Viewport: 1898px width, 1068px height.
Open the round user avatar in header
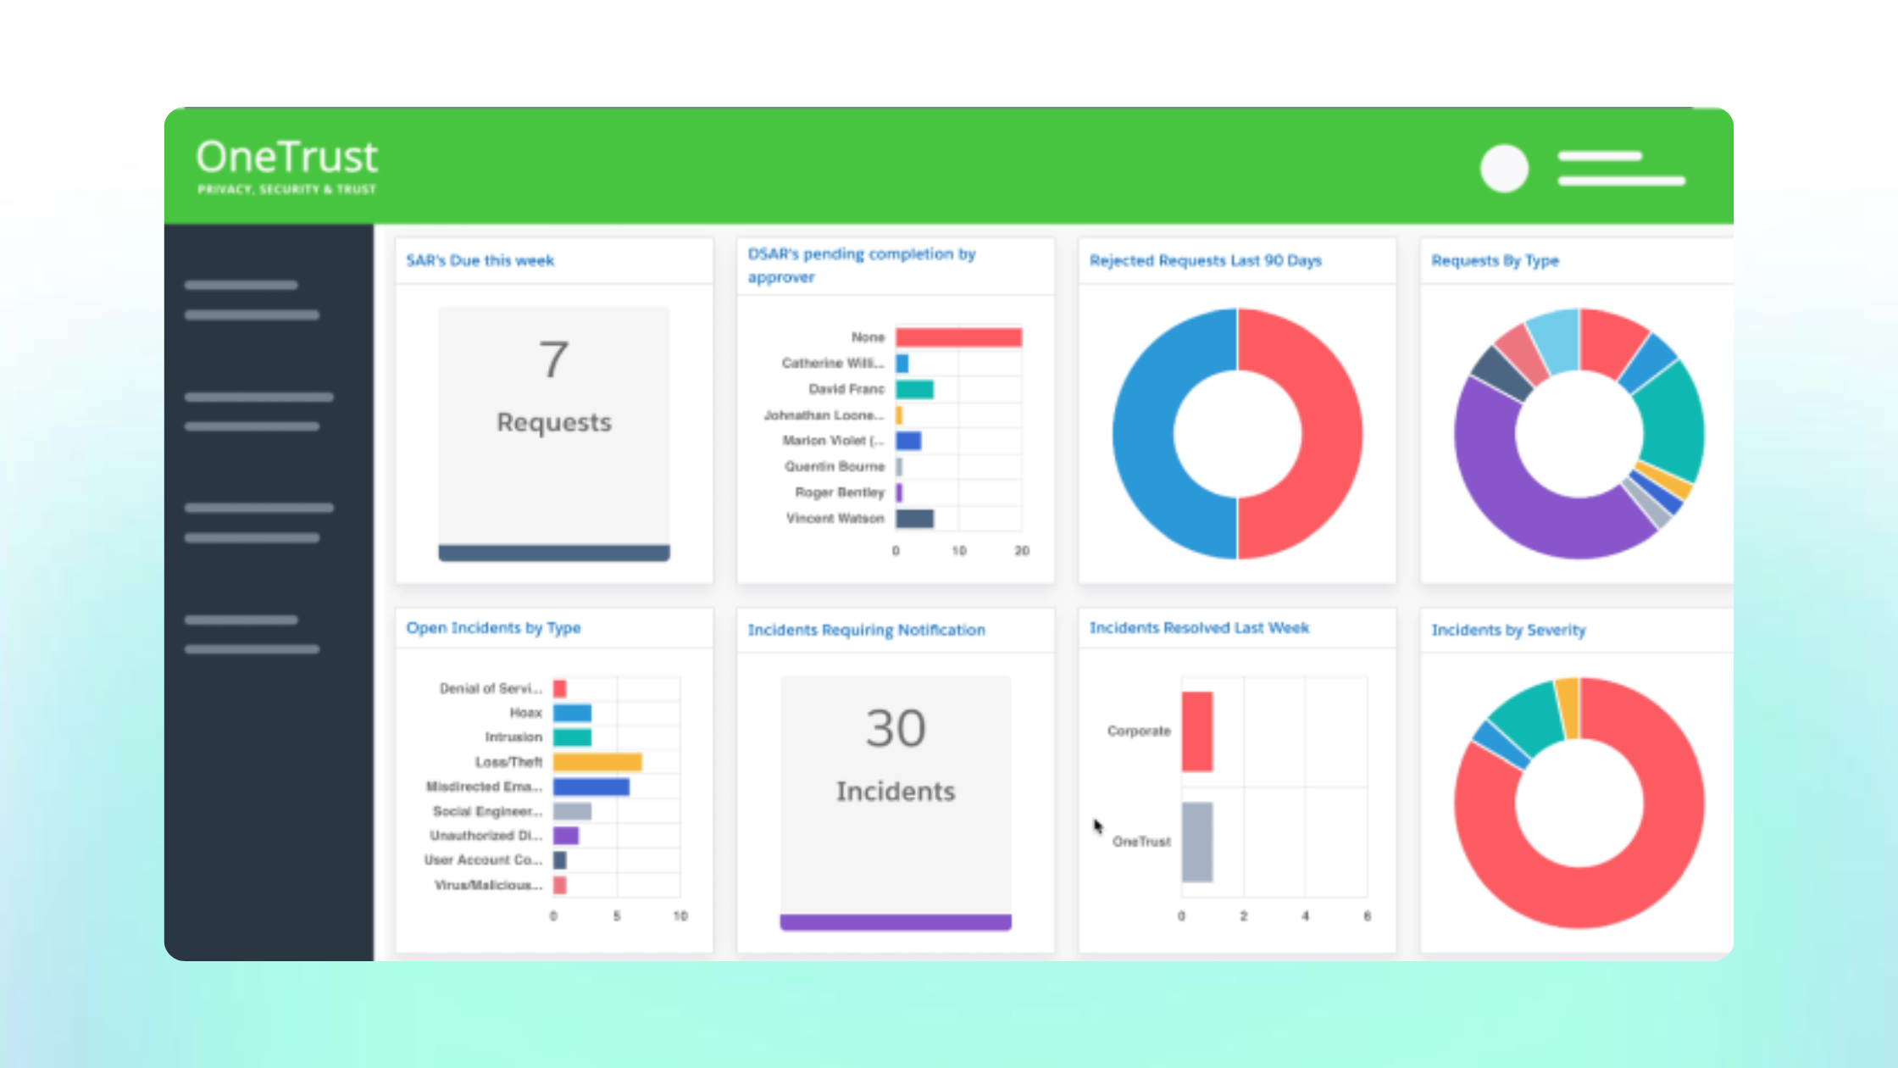tap(1504, 168)
